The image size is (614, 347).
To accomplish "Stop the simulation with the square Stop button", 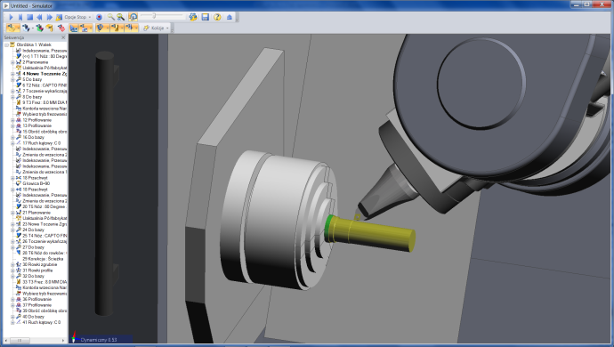I will click(x=29, y=17).
